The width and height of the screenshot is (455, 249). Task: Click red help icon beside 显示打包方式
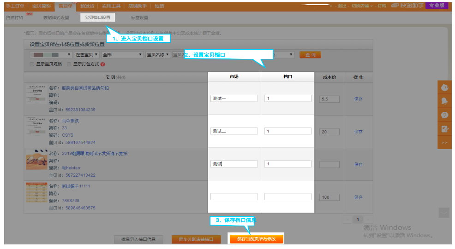click(102, 64)
